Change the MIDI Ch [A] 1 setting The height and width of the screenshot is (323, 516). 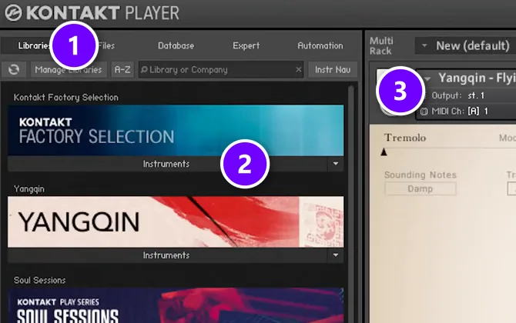coord(478,112)
